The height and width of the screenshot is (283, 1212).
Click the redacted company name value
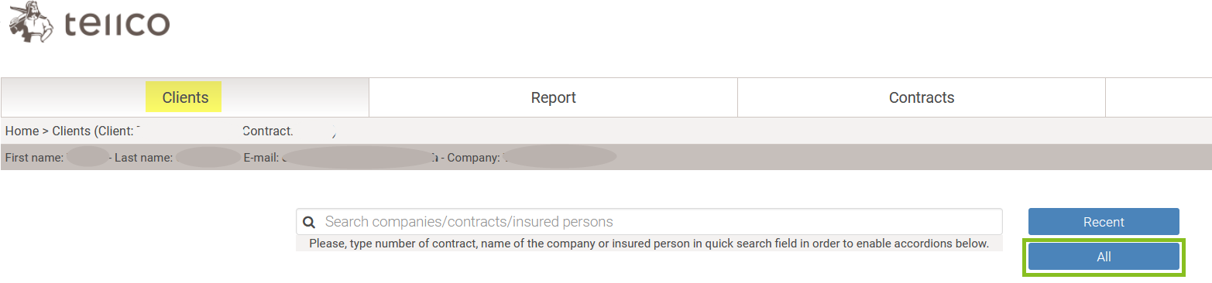[559, 158]
